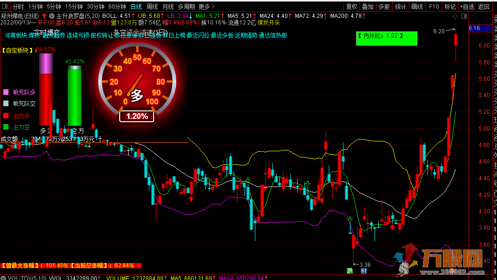The image size is (497, 280).
Task: Click the 叠加 overlay button
Action: click(x=367, y=6)
